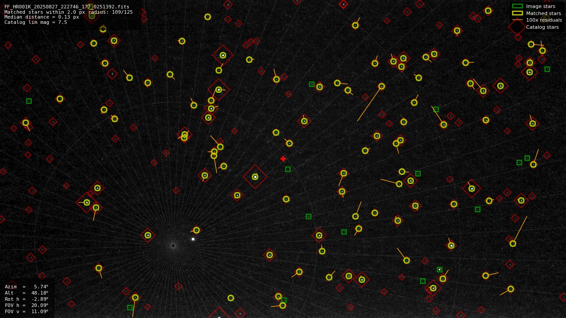This screenshot has height=318, width=566.
Task: Click the 'Rot h = -2.89°' readout
Action: (x=27, y=299)
